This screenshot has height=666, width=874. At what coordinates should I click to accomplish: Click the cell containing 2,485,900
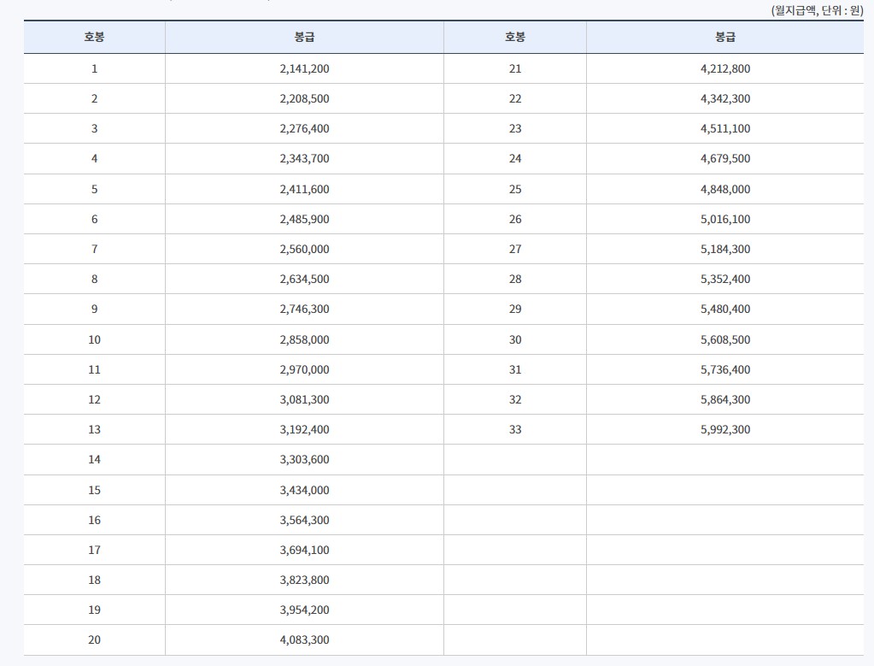click(304, 219)
